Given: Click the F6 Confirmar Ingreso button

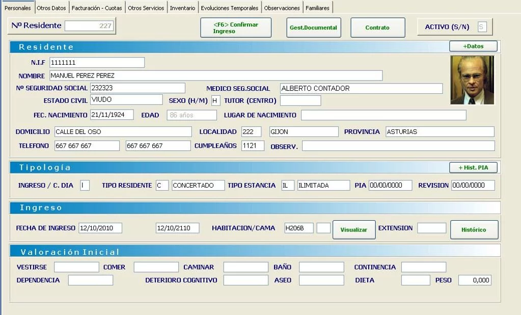Looking at the screenshot, I should (236, 28).
